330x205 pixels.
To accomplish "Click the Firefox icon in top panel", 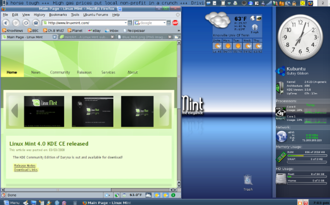I will [310, 3].
